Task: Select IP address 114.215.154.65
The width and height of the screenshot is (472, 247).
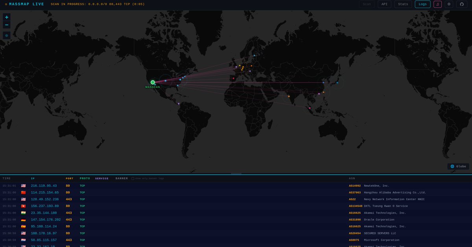Action: (45, 192)
